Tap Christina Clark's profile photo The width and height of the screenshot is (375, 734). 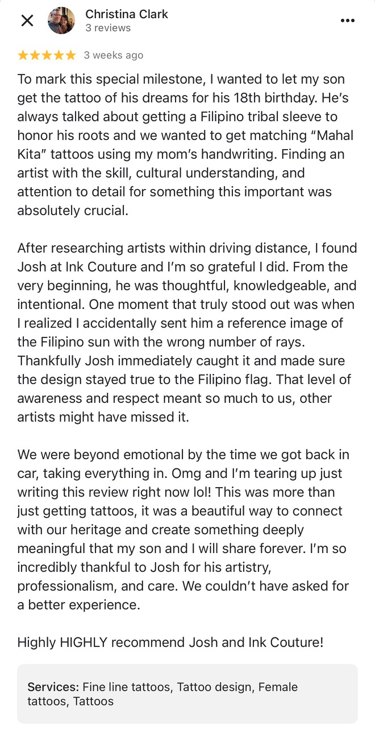61,21
